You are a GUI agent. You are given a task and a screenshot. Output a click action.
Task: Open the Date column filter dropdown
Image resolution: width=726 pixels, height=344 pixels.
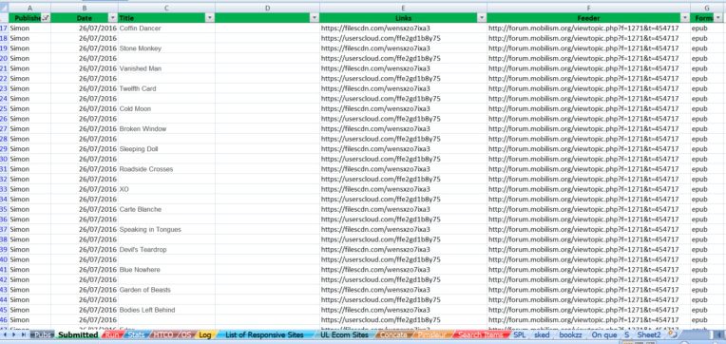(x=113, y=18)
